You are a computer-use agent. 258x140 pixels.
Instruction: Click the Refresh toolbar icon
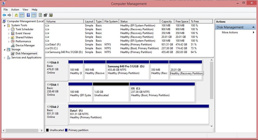coord(40,15)
